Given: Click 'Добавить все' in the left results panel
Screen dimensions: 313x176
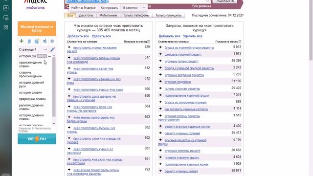Looking at the screenshot, I should (78, 36).
